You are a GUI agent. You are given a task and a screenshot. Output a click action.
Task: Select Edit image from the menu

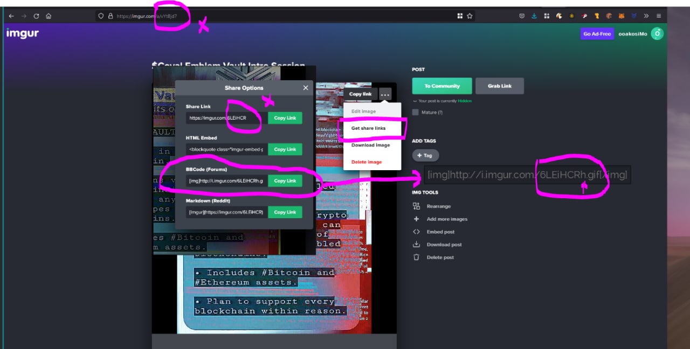(364, 111)
